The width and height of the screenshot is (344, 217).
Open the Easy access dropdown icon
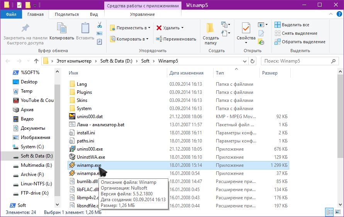[x=226, y=33]
